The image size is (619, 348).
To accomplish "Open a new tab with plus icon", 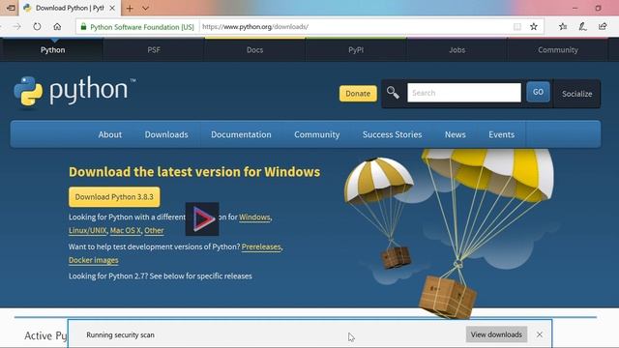I will (130, 8).
